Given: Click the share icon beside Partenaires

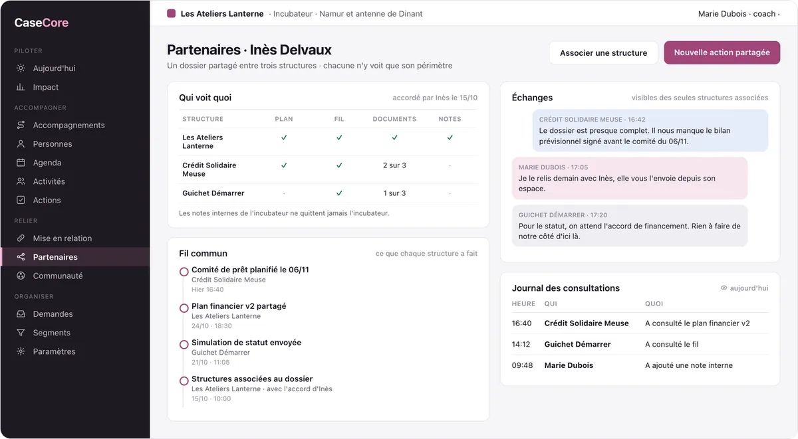Looking at the screenshot, I should click(x=21, y=257).
